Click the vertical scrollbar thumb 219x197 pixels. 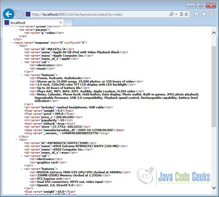pos(214,86)
